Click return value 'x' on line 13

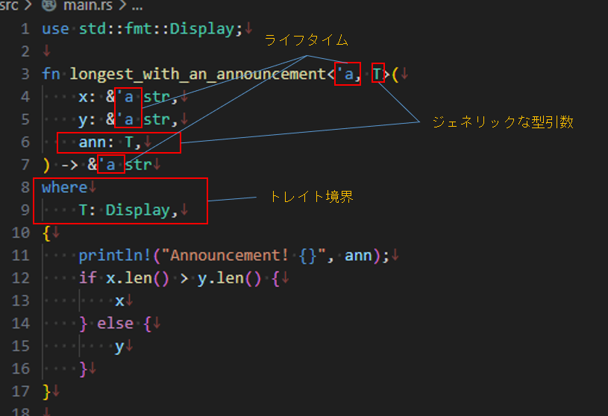(119, 301)
